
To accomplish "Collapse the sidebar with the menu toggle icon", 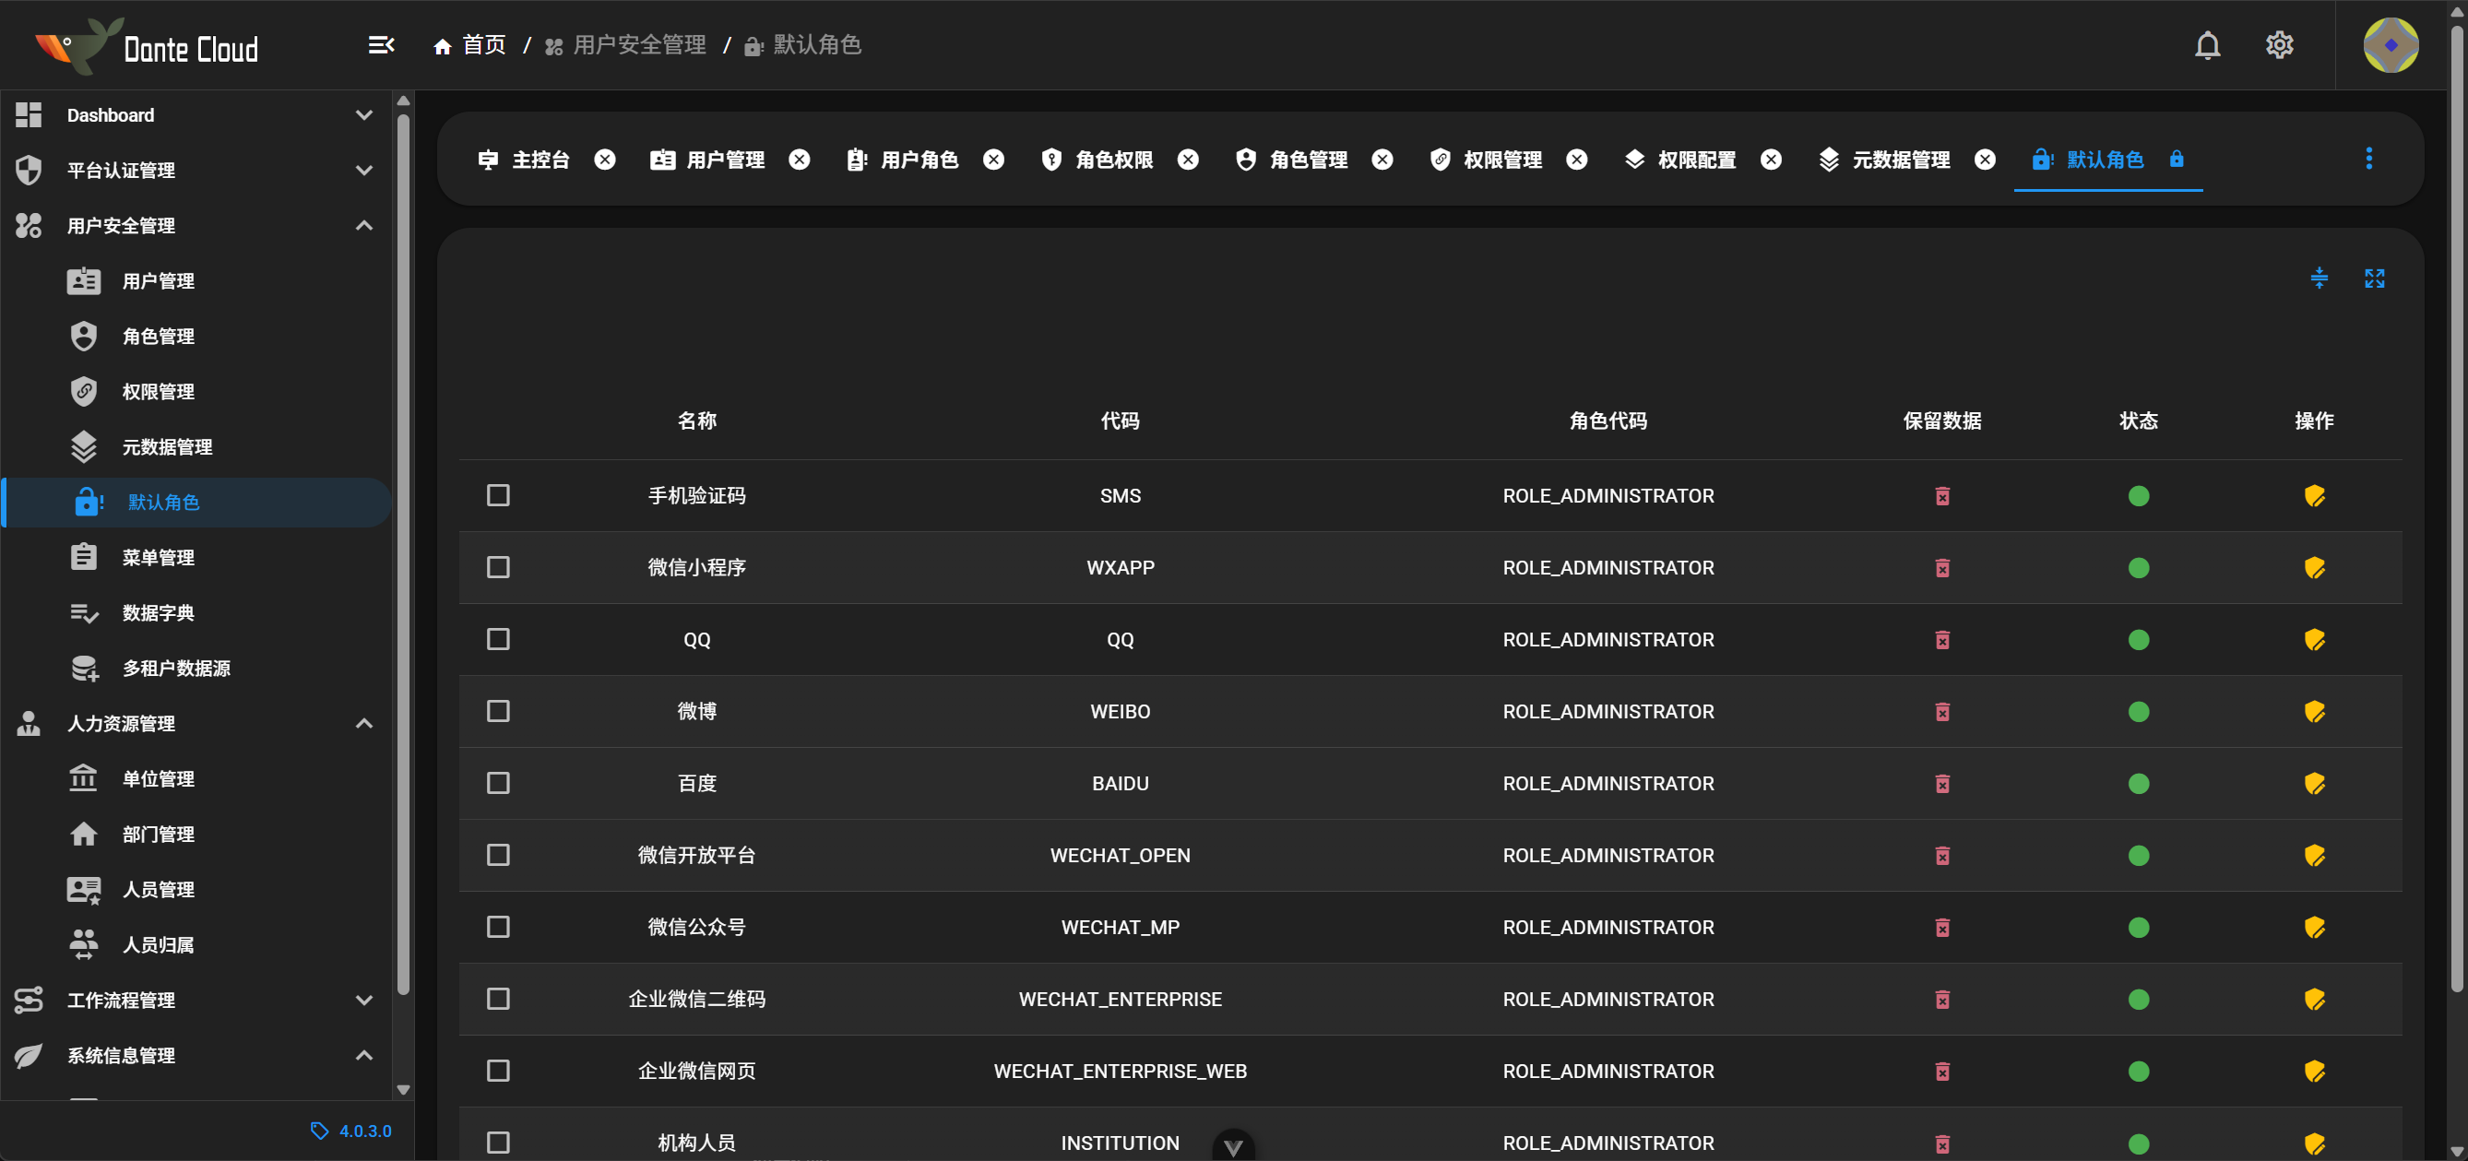I will click(x=381, y=45).
